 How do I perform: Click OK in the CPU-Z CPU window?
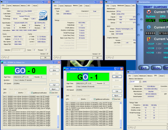[45, 58]
